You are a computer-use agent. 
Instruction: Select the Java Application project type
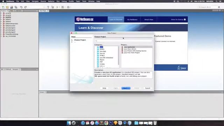[137, 47]
